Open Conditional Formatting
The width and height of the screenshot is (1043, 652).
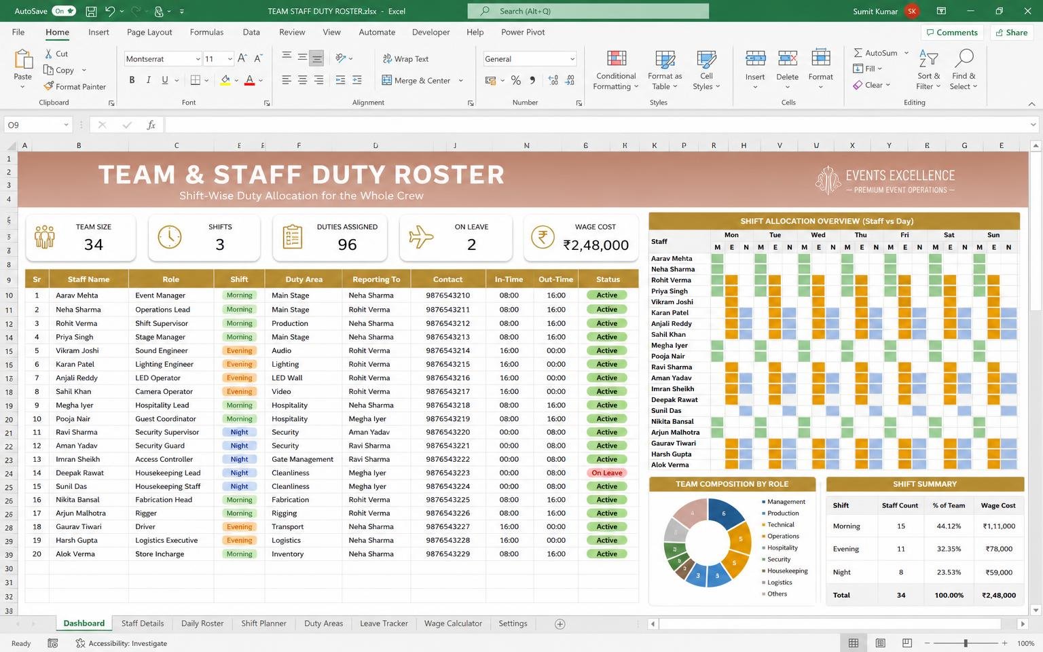[616, 70]
